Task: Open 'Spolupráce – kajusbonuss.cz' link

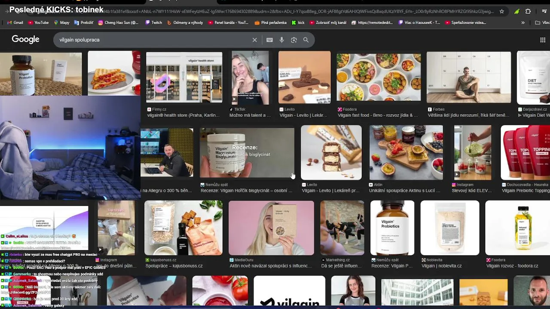Action: (x=174, y=266)
